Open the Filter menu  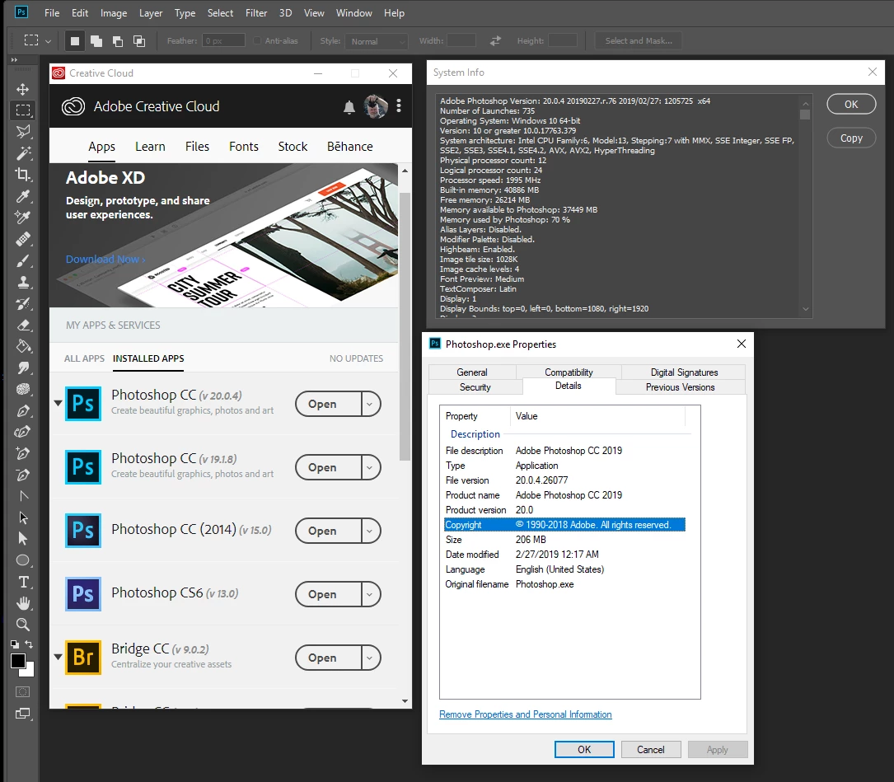click(x=256, y=12)
